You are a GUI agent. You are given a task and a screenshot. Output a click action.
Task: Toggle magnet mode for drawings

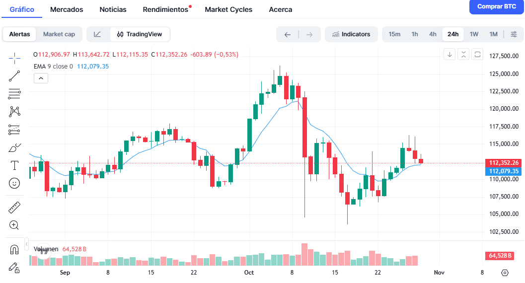(x=14, y=249)
